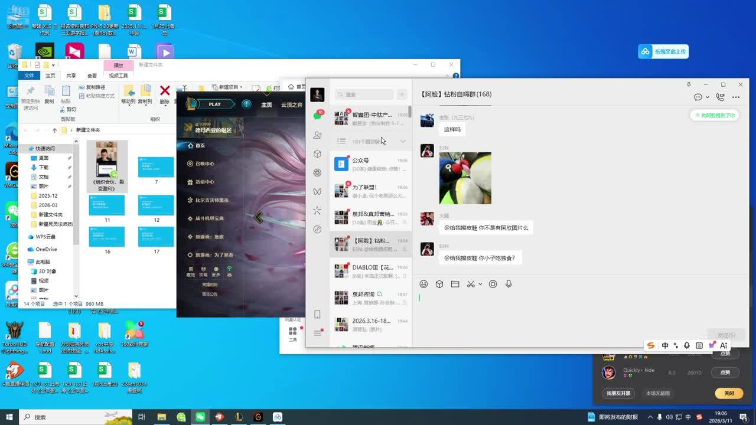Click the red delete icon in Explorer ribbon
Screen dimensions: 756x425
tap(165, 91)
